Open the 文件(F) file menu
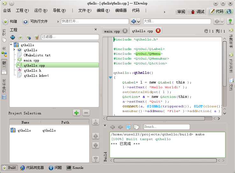The height and width of the screenshot is (173, 235). pyautogui.click(x=85, y=11)
